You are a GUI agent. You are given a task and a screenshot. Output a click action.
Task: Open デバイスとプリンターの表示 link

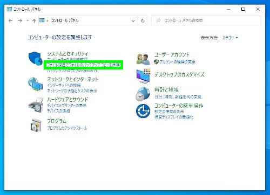pyautogui.click(x=67, y=106)
